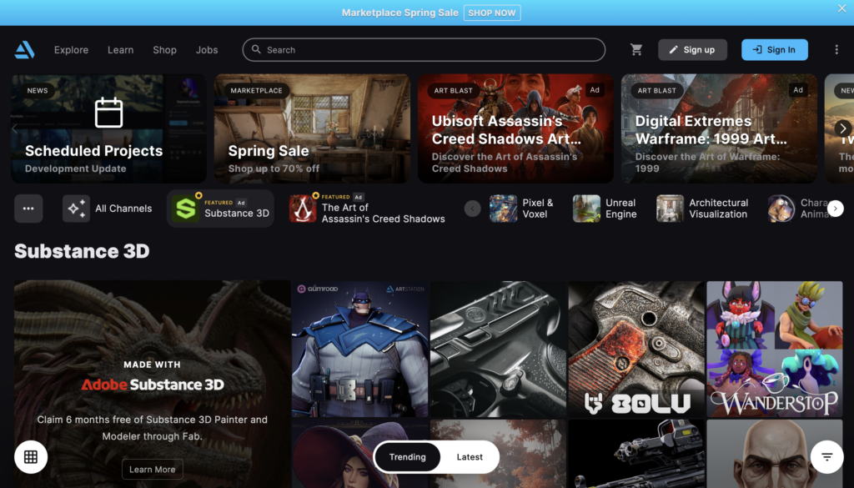Image resolution: width=854 pixels, height=488 pixels.
Task: Open the black pistol close-up artwork
Action: [x=499, y=349]
